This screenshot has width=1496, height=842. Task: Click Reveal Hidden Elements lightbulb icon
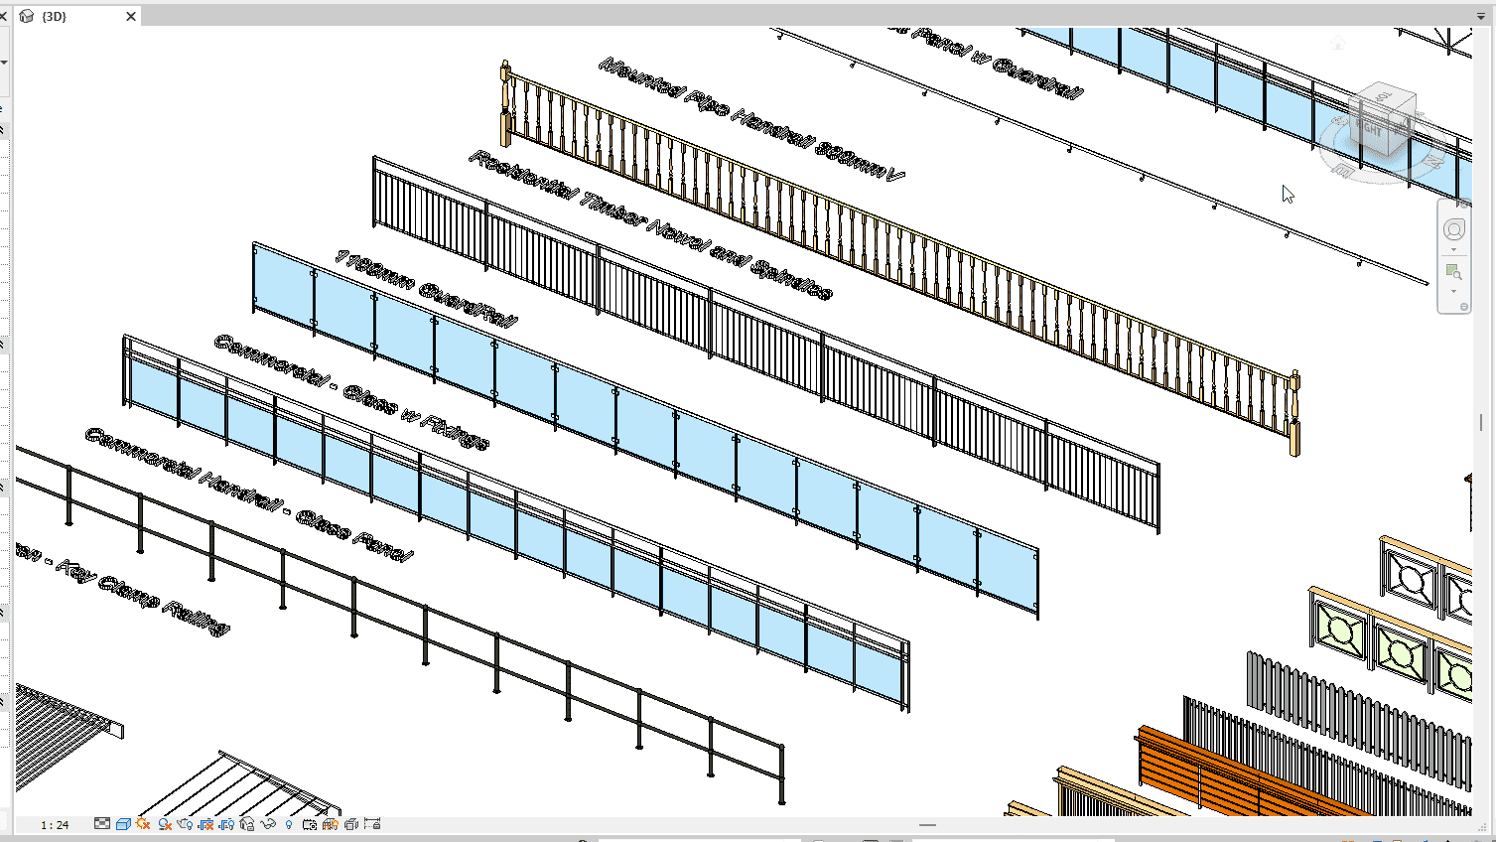coord(289,824)
